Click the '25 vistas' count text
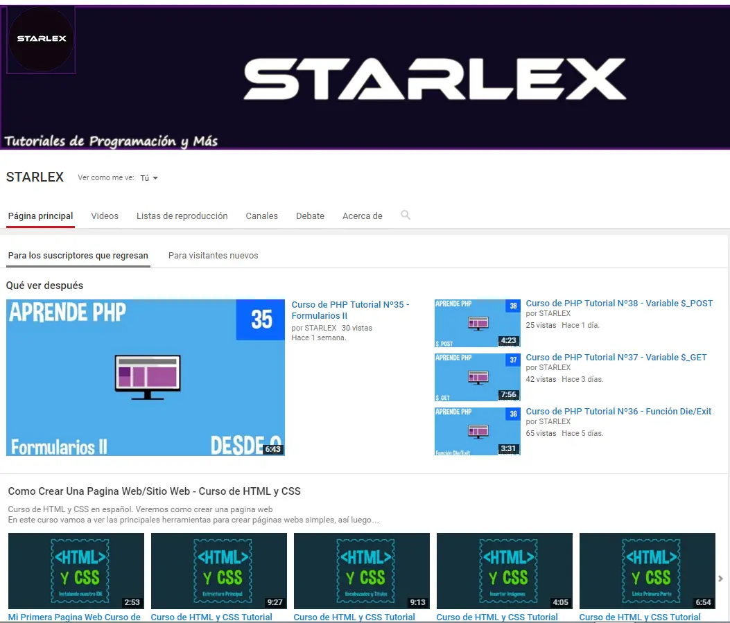 (541, 325)
